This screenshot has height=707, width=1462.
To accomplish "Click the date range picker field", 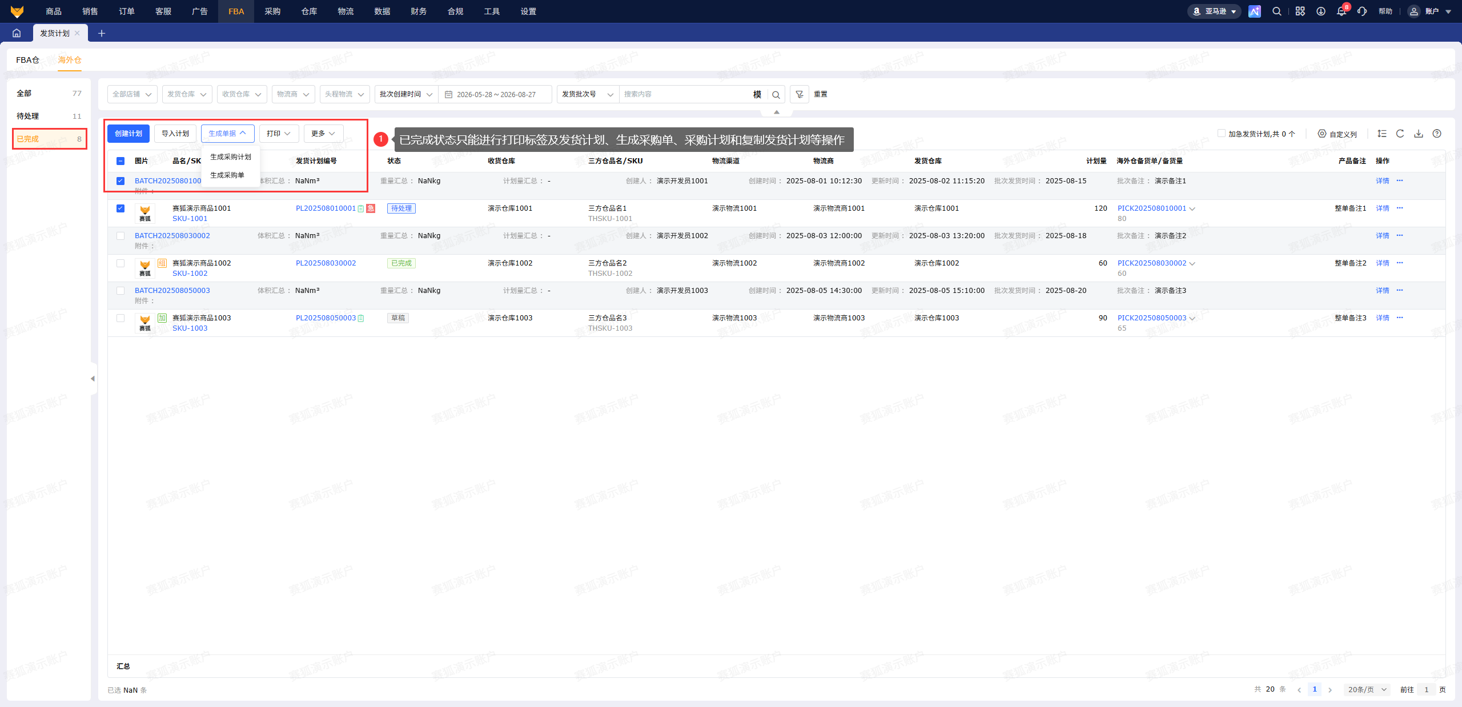I will 496,94.
